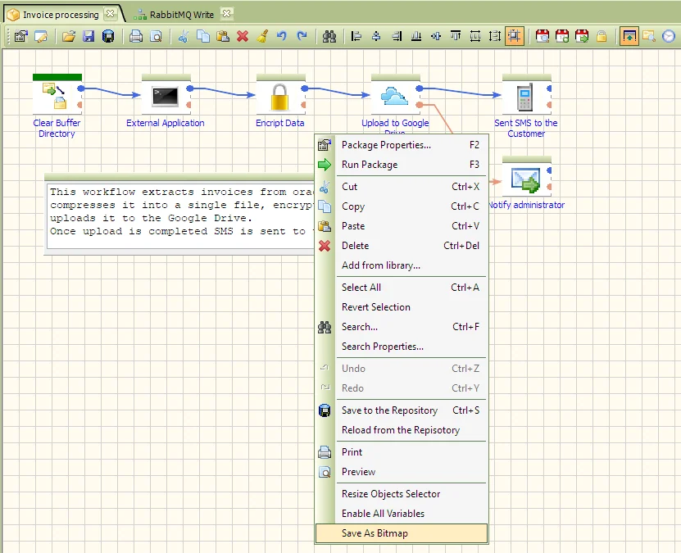This screenshot has width=681, height=553.
Task: Select the External Application terminal node
Action: click(166, 97)
